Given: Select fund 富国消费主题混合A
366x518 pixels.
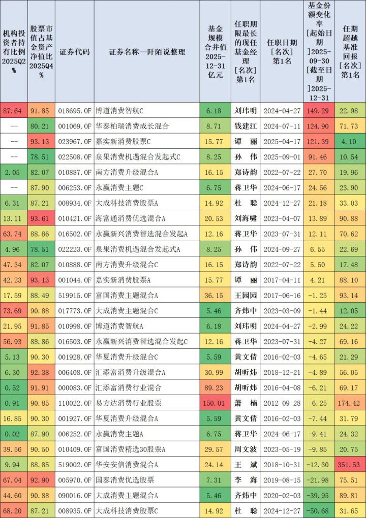Looking at the screenshot, I should (127, 296).
